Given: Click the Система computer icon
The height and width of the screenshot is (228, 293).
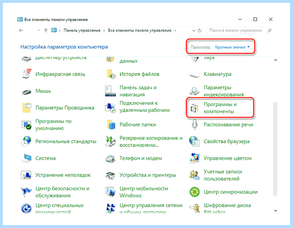Looking at the screenshot, I should tap(26, 158).
